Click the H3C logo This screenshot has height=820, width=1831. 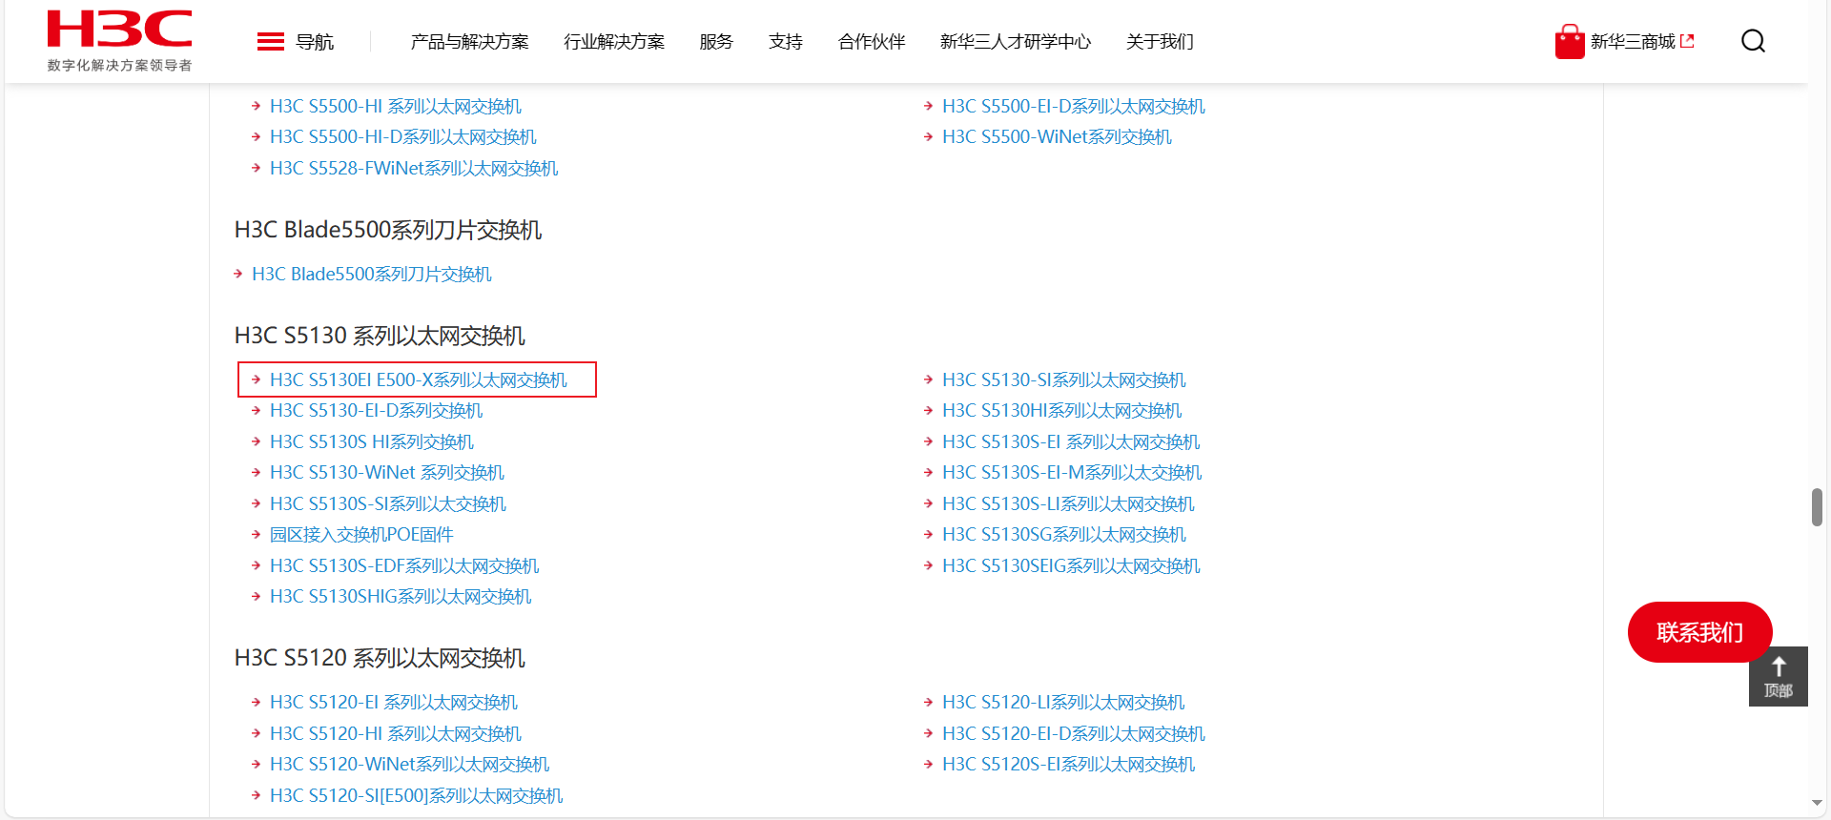119,30
